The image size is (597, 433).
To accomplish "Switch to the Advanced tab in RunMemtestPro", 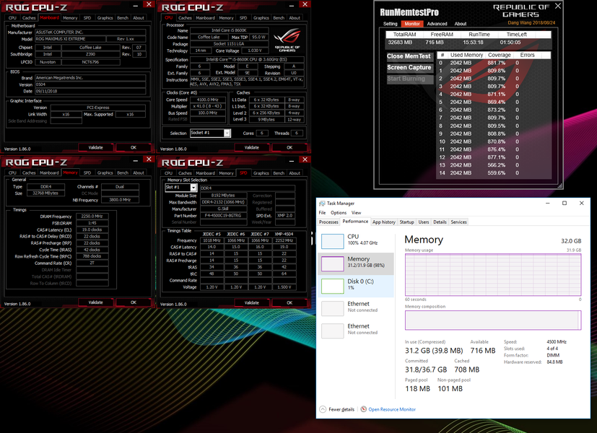I will (x=437, y=24).
